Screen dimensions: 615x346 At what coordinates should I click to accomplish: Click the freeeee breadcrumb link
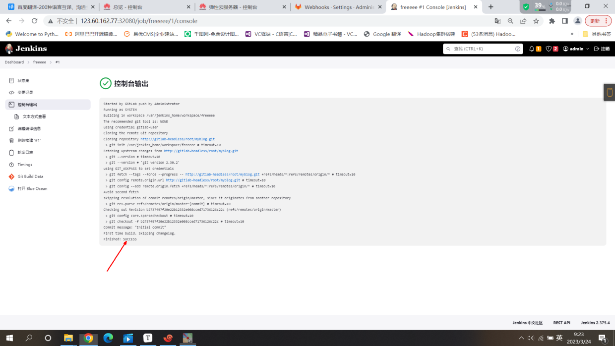pos(40,62)
